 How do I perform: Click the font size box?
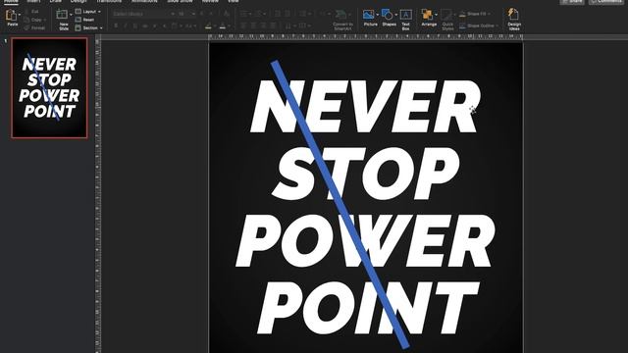point(186,14)
